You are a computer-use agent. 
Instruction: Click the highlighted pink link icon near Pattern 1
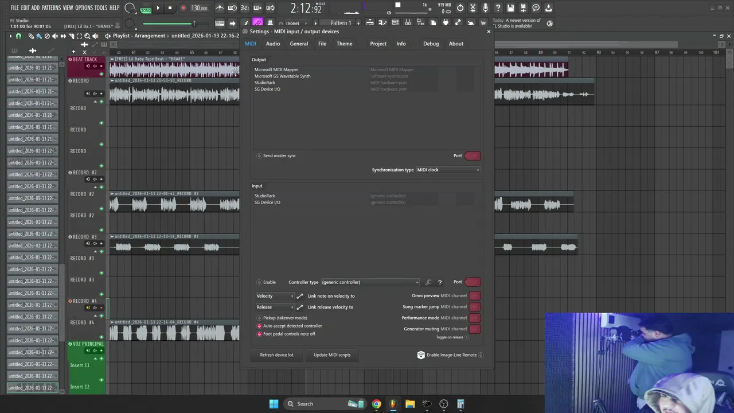pos(257,23)
